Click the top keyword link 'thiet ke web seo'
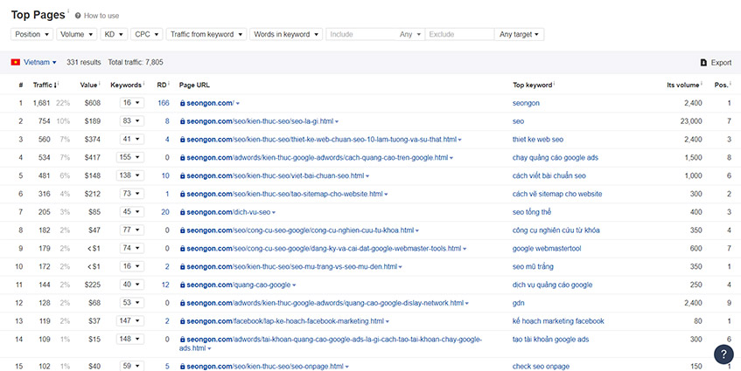This screenshot has width=741, height=371. click(538, 140)
